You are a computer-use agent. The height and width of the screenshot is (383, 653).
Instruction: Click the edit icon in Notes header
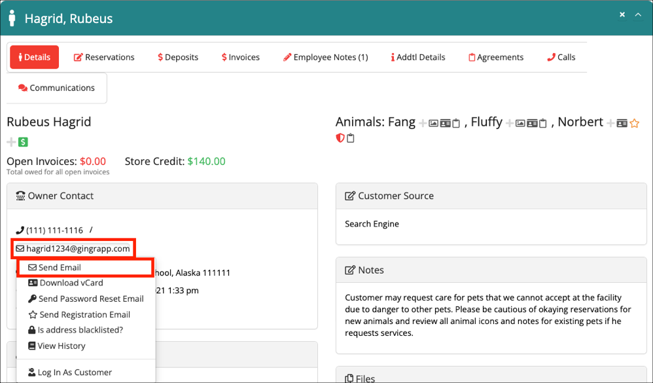[350, 270]
